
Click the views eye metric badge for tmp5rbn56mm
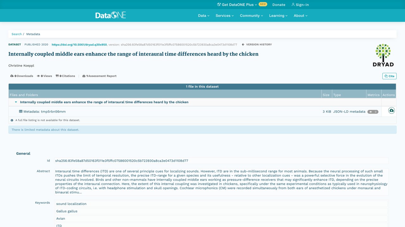373,112
